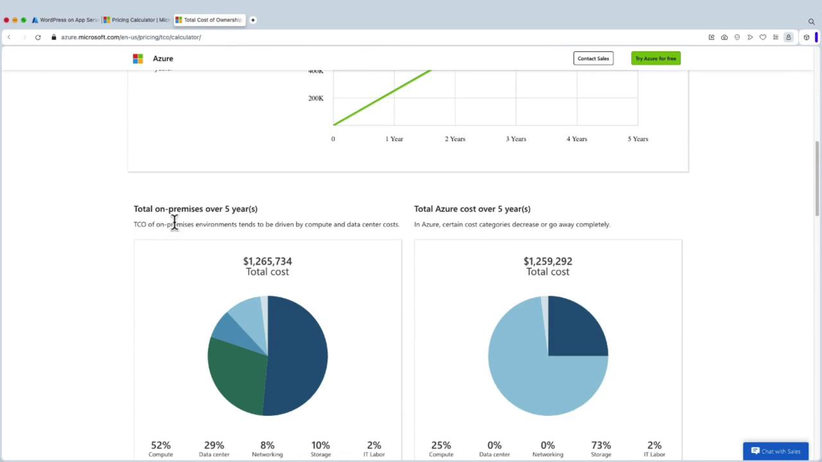Click the Azure brand link
822x462 pixels.
[163, 58]
